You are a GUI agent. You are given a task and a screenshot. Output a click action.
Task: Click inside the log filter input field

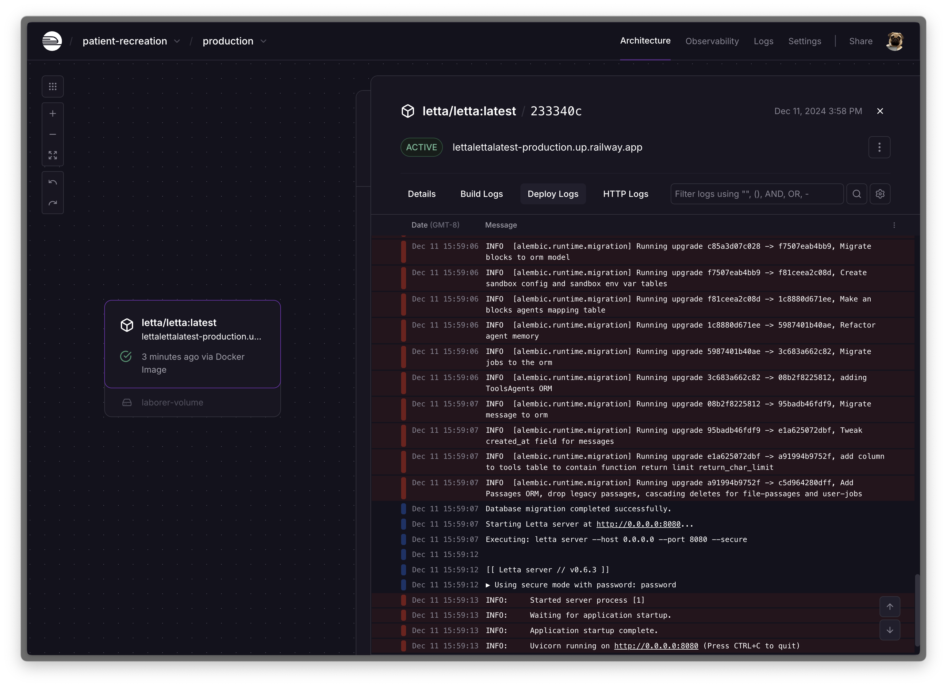(x=756, y=194)
